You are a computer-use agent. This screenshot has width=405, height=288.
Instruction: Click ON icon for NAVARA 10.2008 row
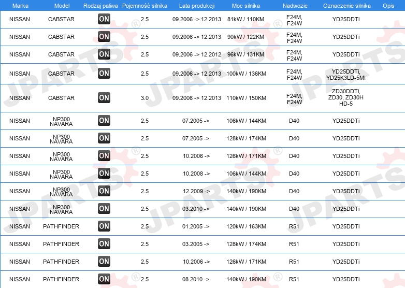tap(104, 173)
